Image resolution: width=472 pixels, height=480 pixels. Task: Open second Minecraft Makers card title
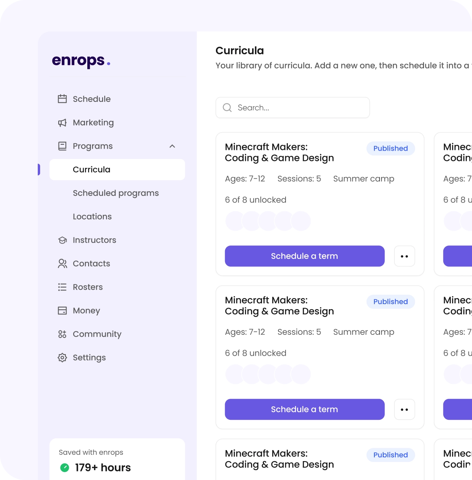[279, 306]
